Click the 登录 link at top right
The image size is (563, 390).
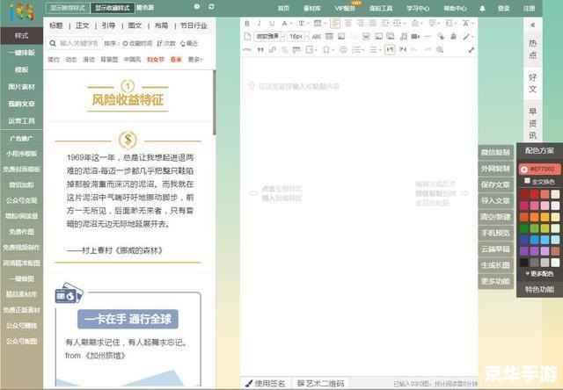pyautogui.click(x=504, y=8)
